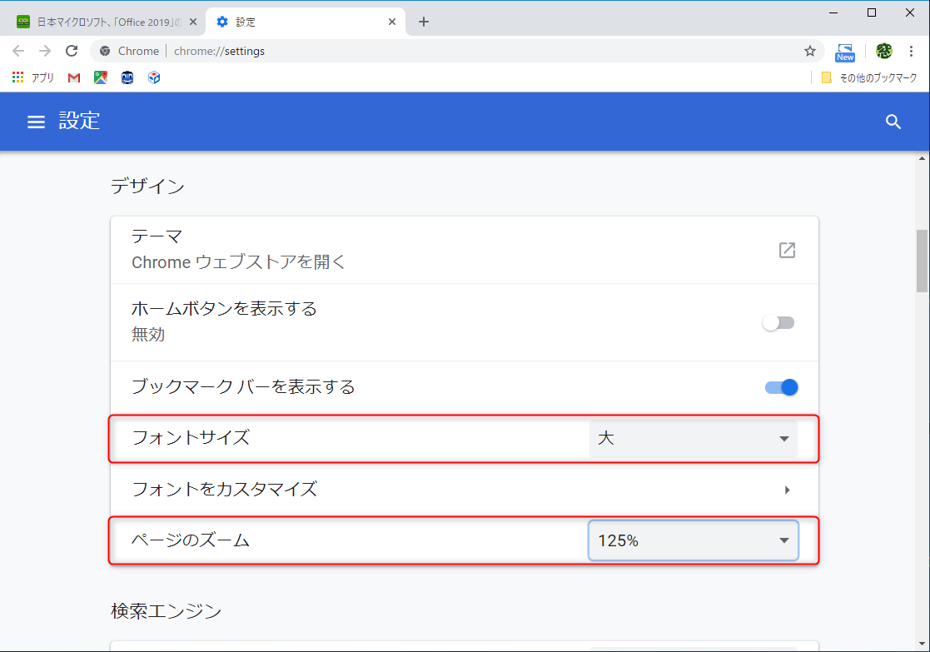Click the reload page button
This screenshot has height=652, width=930.
pyautogui.click(x=72, y=50)
